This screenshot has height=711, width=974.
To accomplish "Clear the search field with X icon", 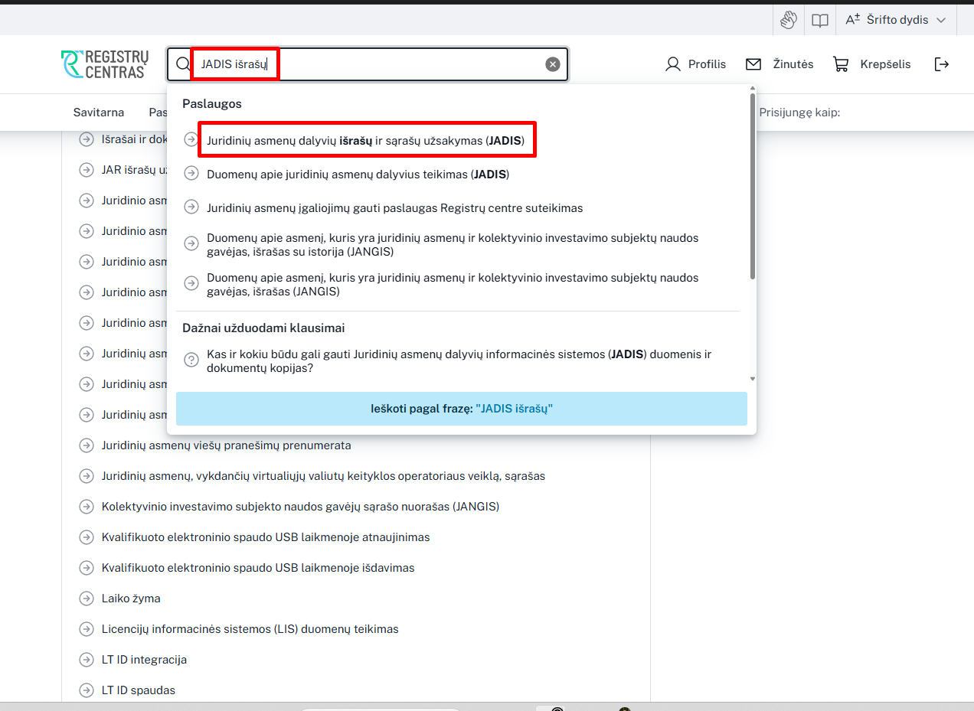I will pos(553,64).
